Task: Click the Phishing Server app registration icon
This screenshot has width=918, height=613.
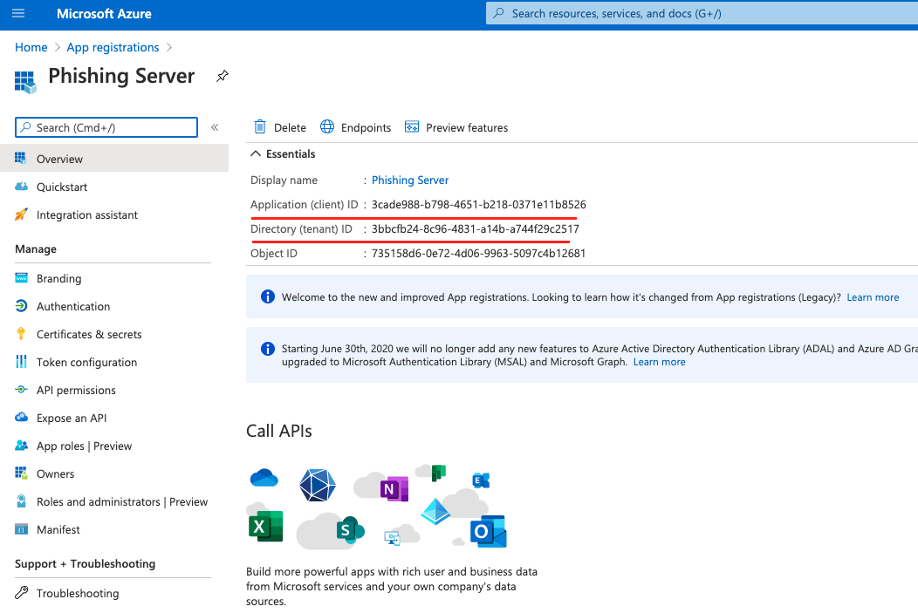Action: click(x=25, y=82)
